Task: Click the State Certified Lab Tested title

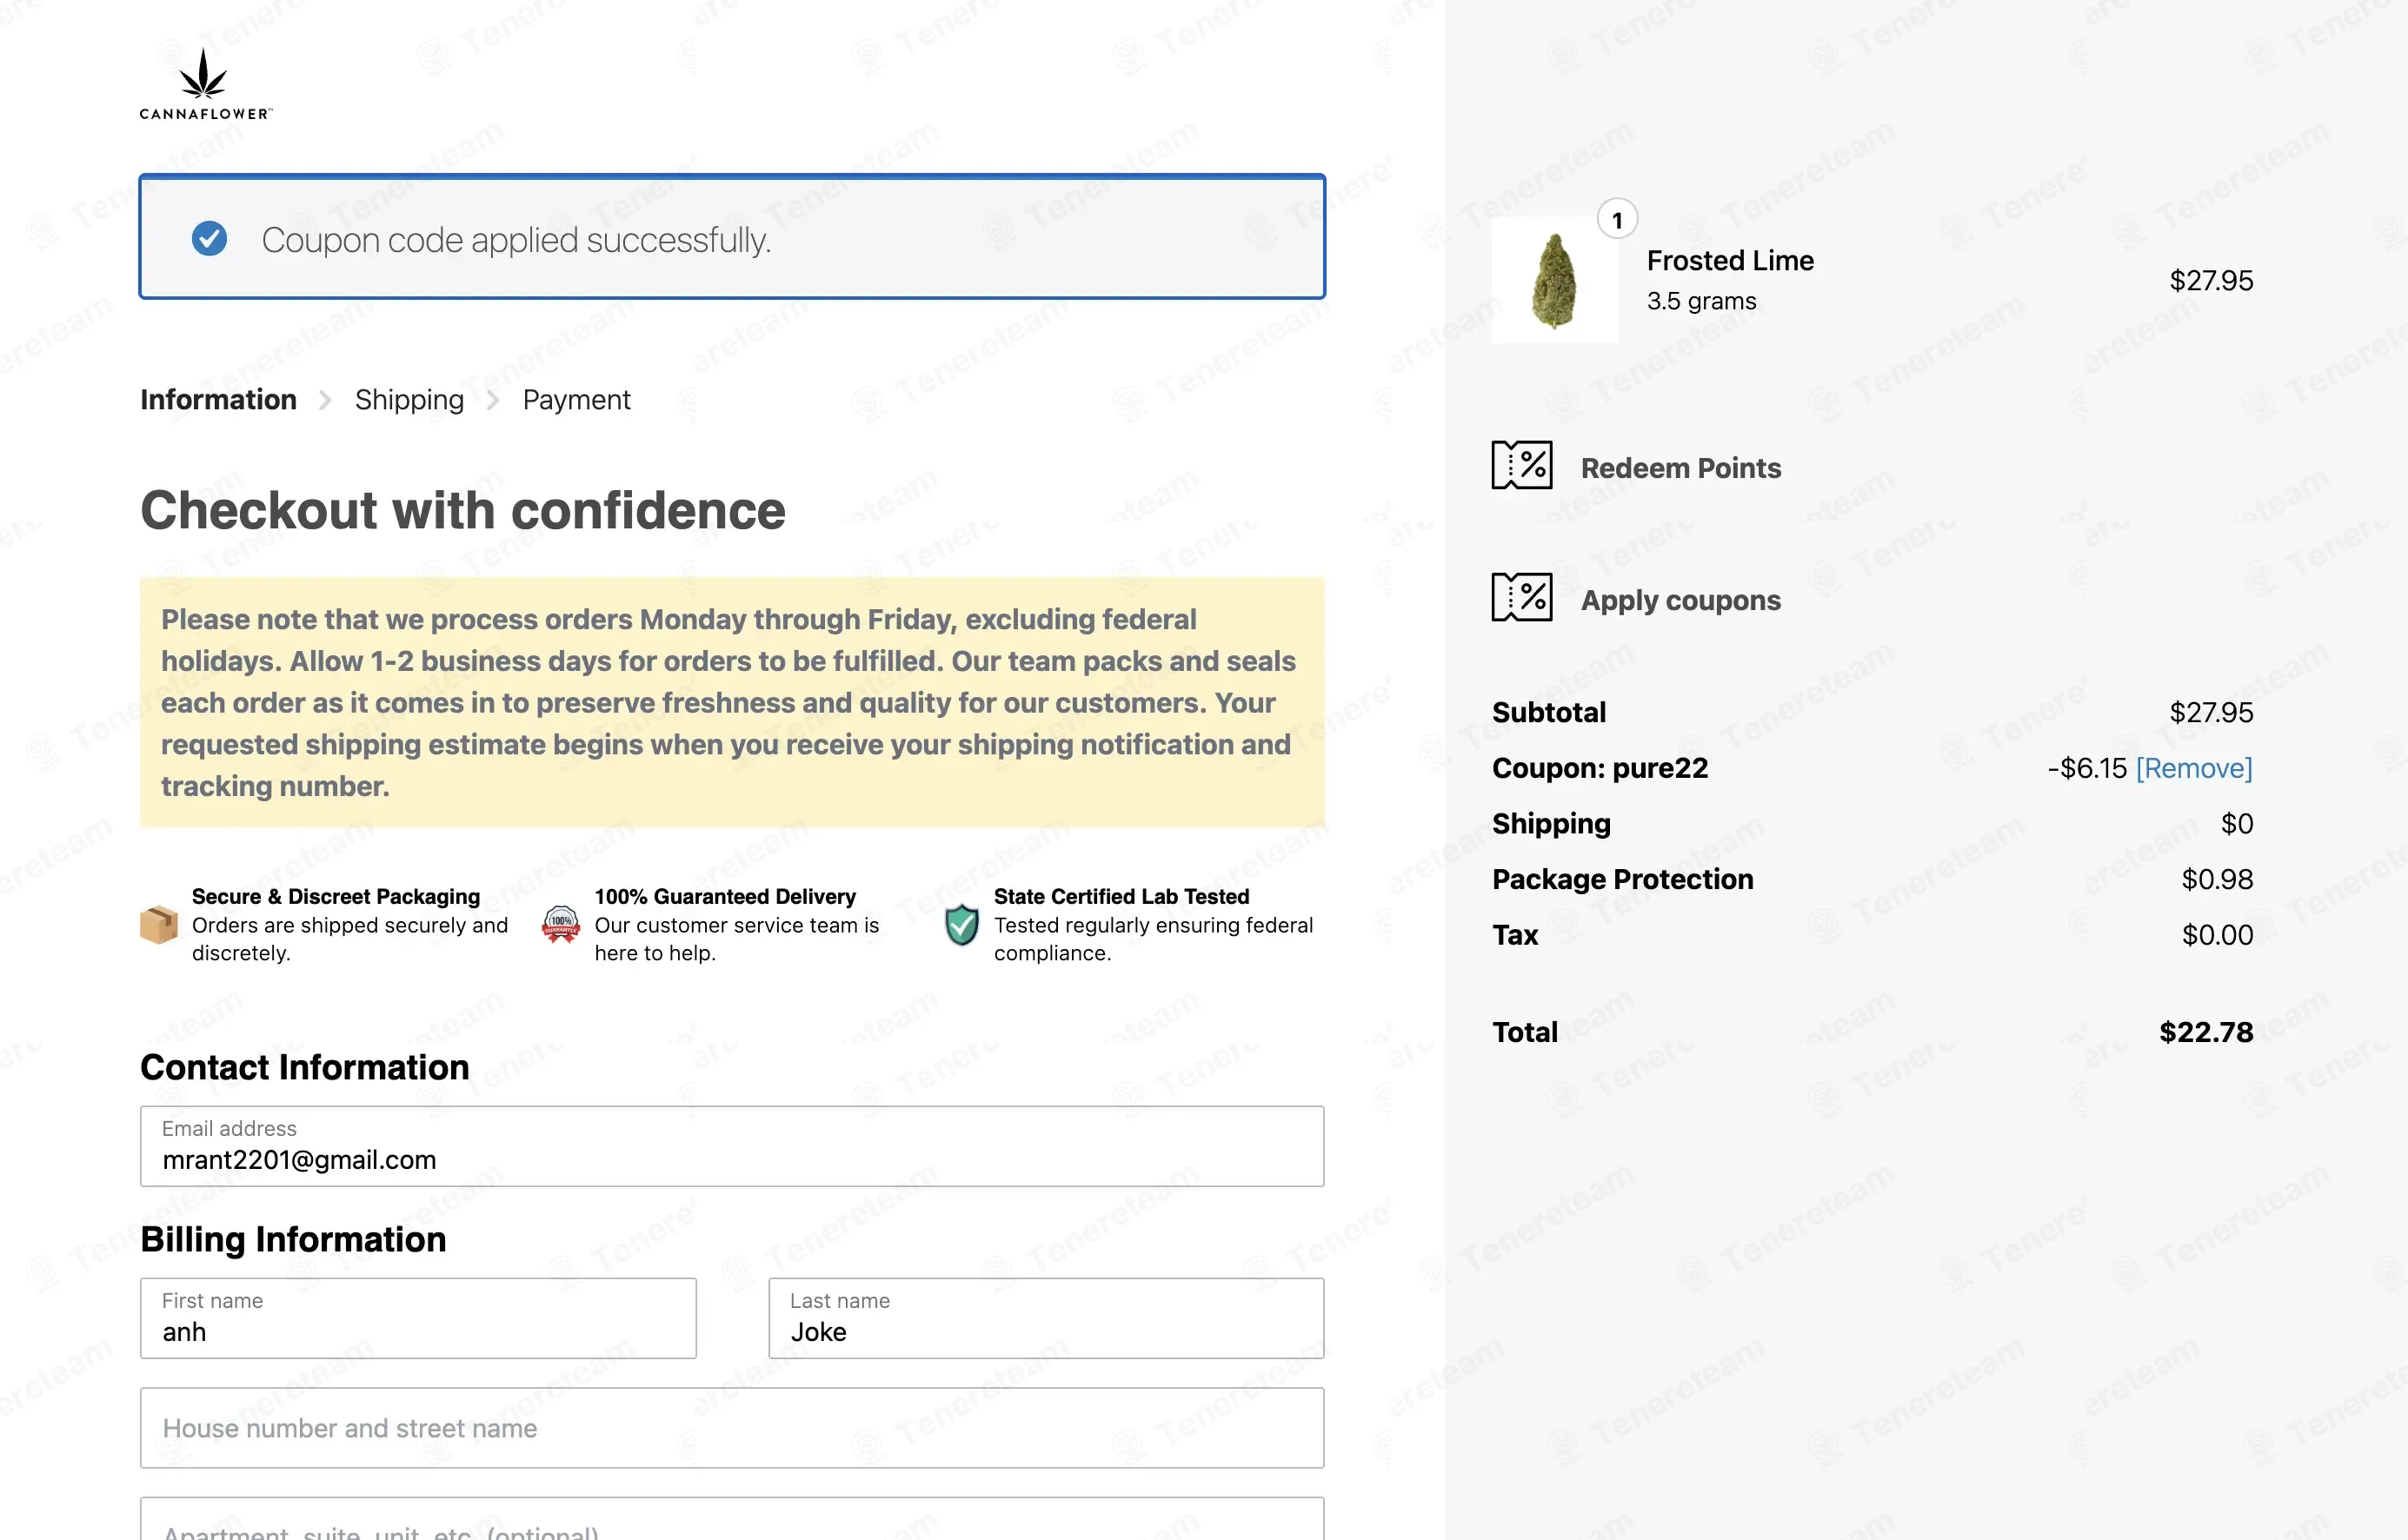Action: pyautogui.click(x=1121, y=896)
